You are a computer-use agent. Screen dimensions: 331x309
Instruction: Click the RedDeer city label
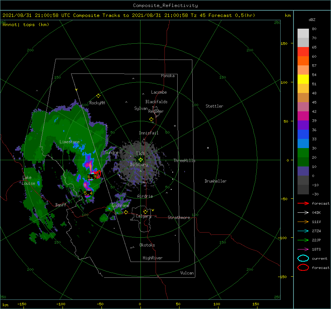pyautogui.click(x=156, y=111)
